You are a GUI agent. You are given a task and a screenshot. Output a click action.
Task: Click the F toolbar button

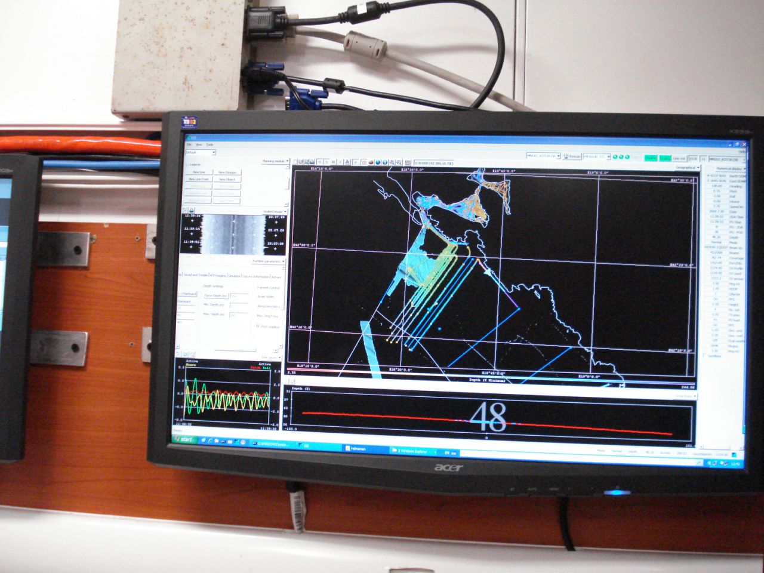click(356, 162)
